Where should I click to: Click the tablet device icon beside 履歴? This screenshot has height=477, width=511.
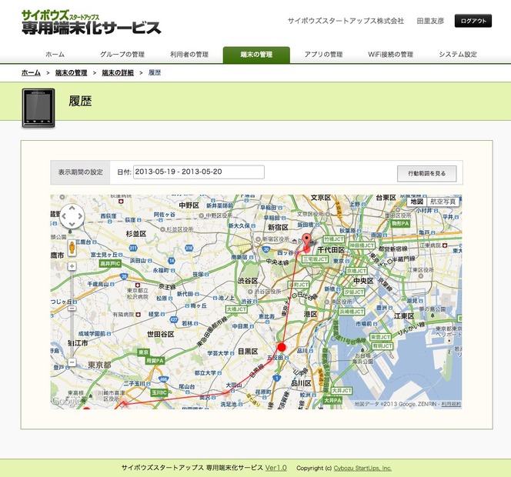point(38,108)
